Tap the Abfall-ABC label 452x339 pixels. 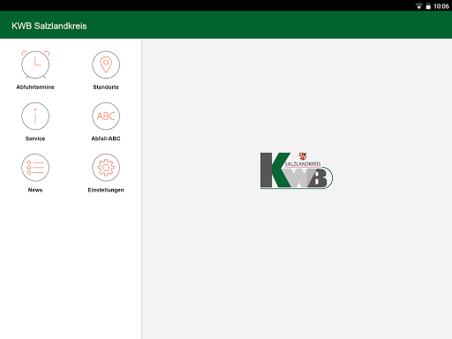tap(106, 139)
